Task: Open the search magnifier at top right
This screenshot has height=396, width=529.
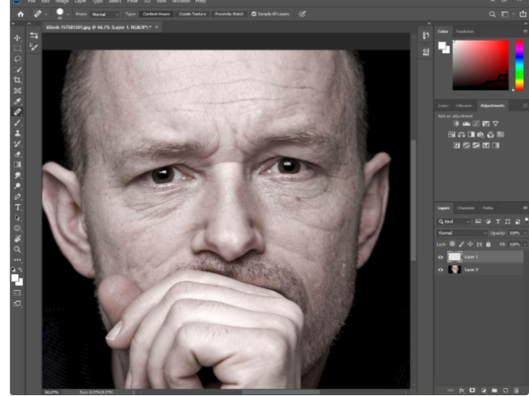Action: [492, 15]
